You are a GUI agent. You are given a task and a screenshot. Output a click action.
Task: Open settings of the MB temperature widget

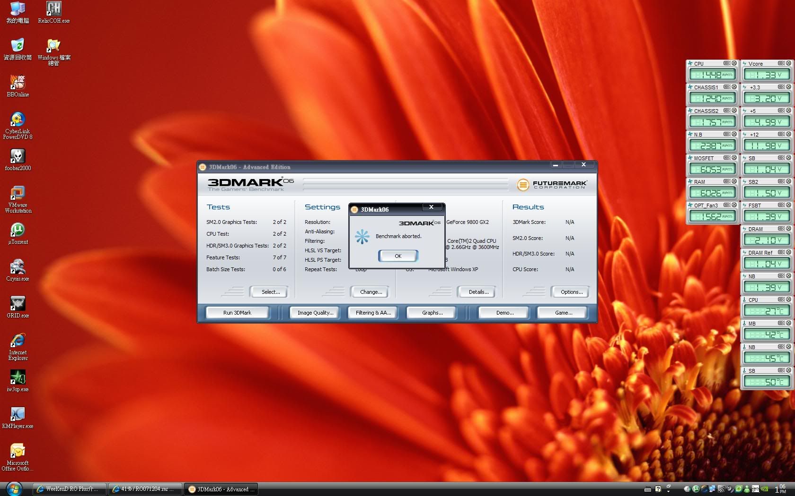(781, 323)
